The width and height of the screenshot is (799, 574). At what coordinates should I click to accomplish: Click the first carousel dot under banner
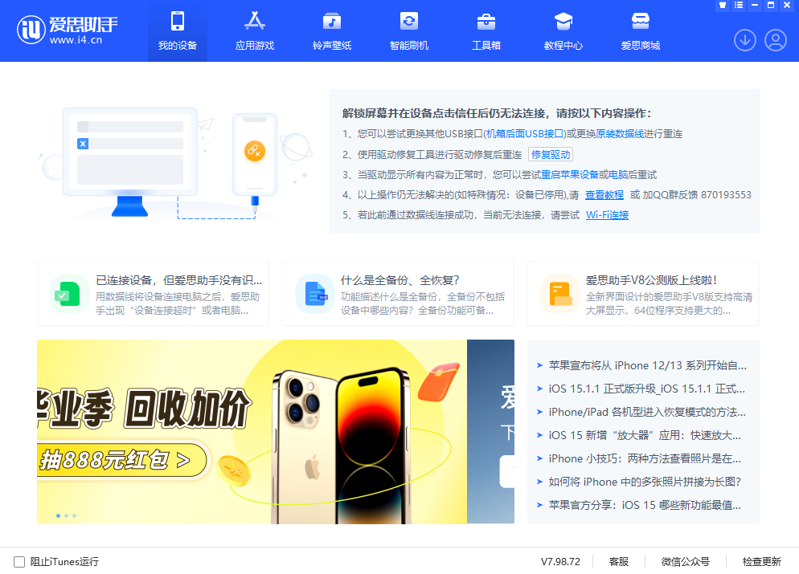coord(58,516)
